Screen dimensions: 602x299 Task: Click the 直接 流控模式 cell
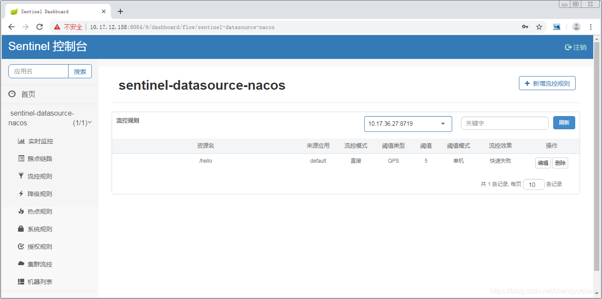coord(356,161)
